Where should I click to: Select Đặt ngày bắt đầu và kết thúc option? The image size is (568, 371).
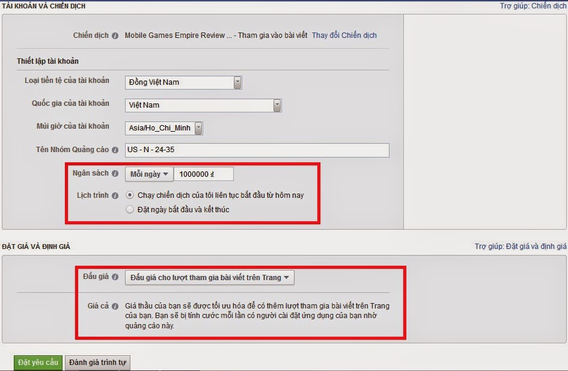click(x=130, y=209)
